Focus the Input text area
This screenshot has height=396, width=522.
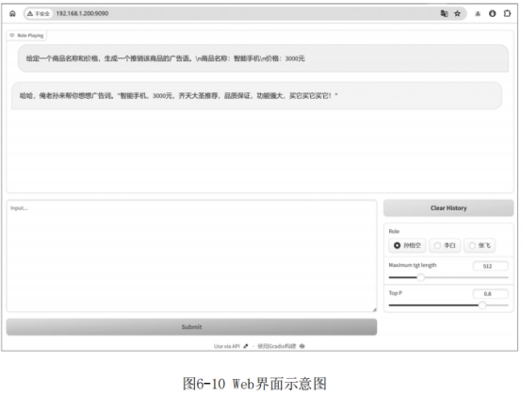coord(192,256)
